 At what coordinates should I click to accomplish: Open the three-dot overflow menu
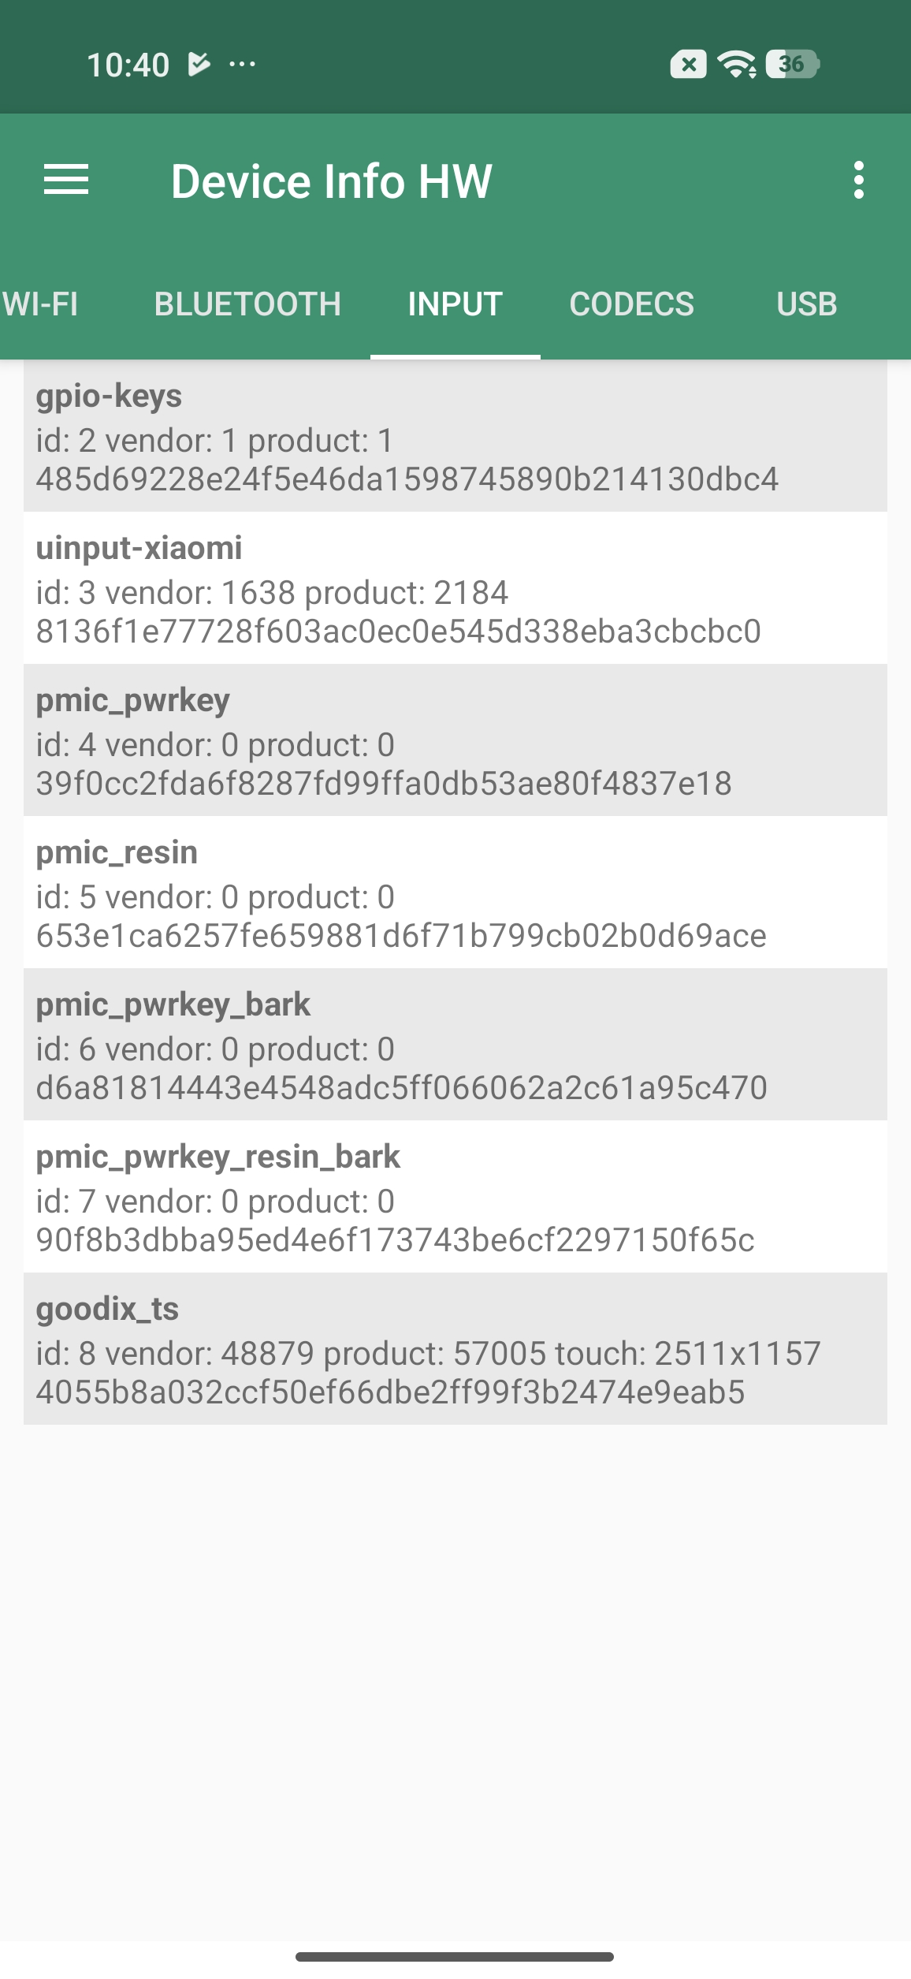[x=858, y=181]
